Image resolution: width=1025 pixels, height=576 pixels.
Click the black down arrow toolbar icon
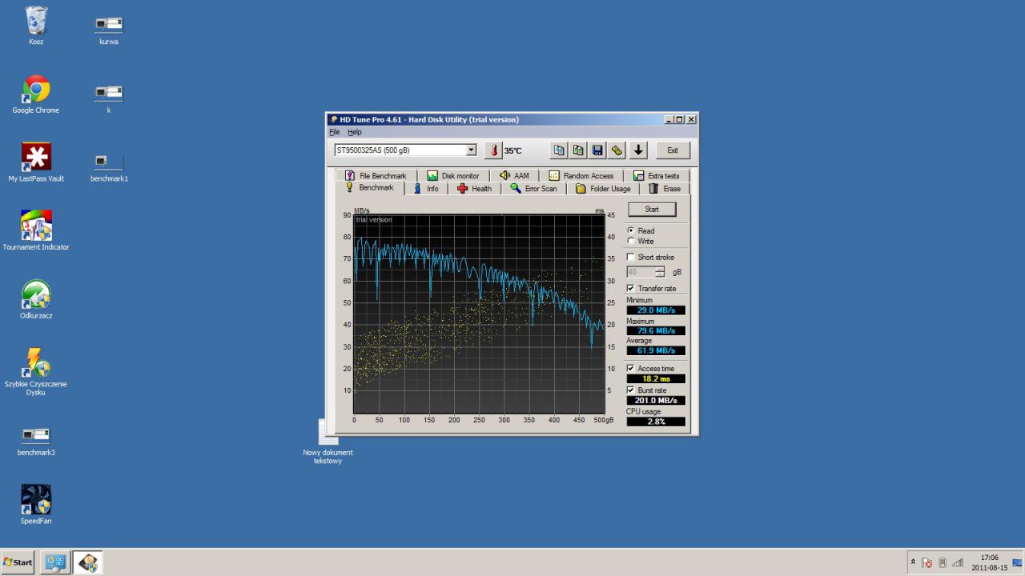click(x=638, y=150)
